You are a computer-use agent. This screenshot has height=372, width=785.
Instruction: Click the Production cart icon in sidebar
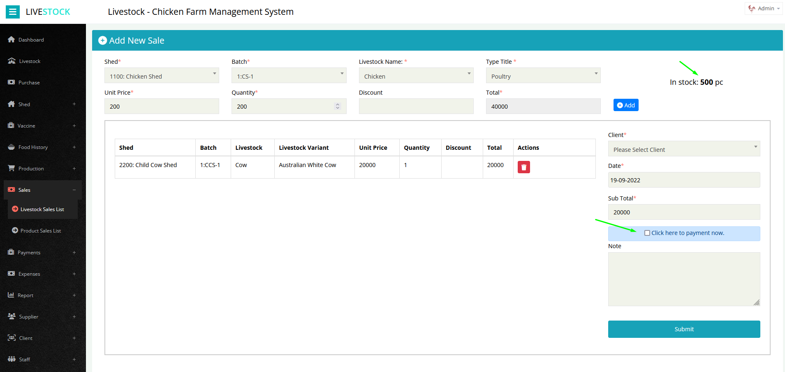[12, 168]
